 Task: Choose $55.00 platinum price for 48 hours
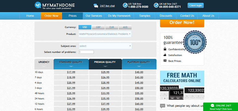[x=139, y=93]
